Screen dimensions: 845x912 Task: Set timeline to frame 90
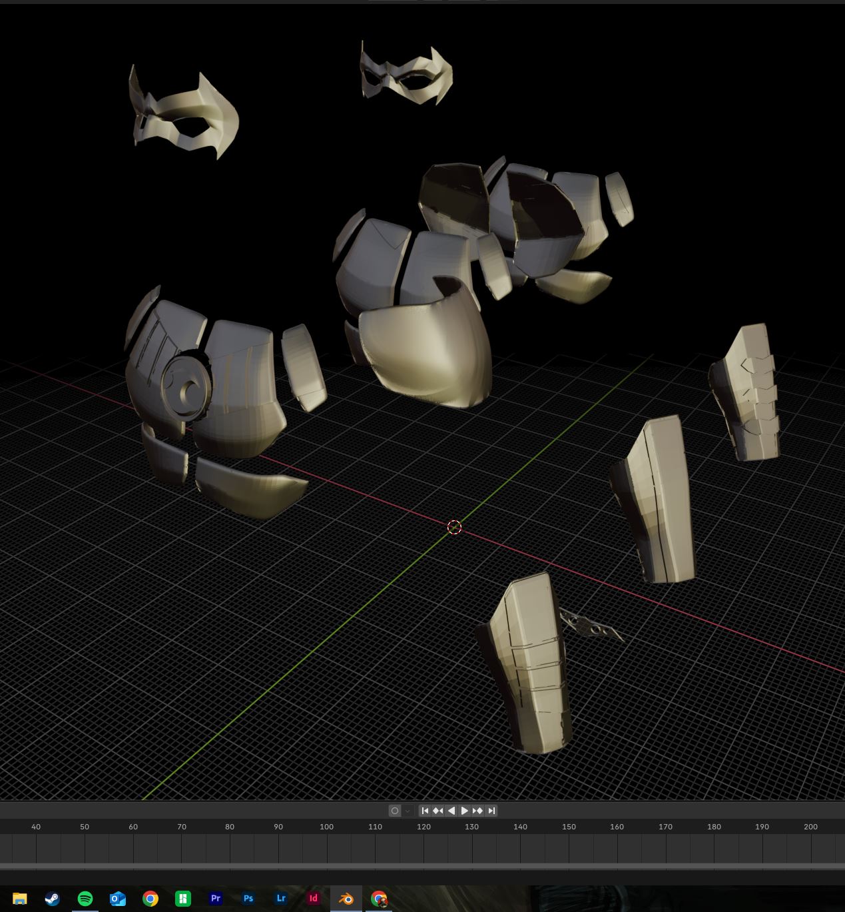pos(278,827)
